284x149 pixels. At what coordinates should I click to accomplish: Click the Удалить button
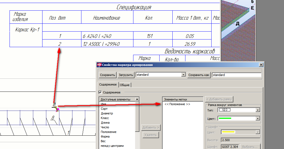coord(151,135)
